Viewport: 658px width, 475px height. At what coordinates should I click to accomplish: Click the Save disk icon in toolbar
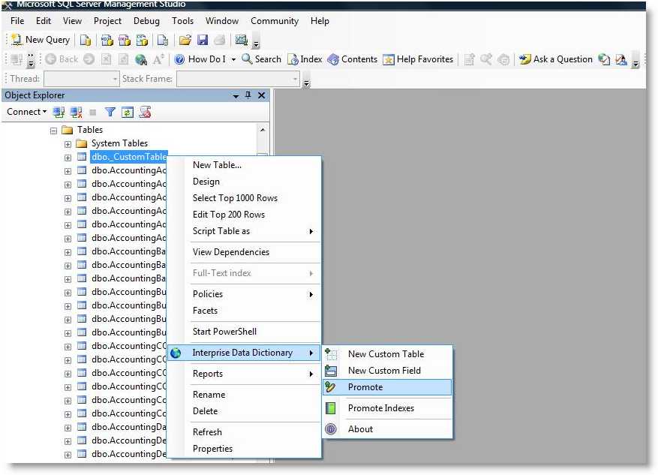click(202, 40)
